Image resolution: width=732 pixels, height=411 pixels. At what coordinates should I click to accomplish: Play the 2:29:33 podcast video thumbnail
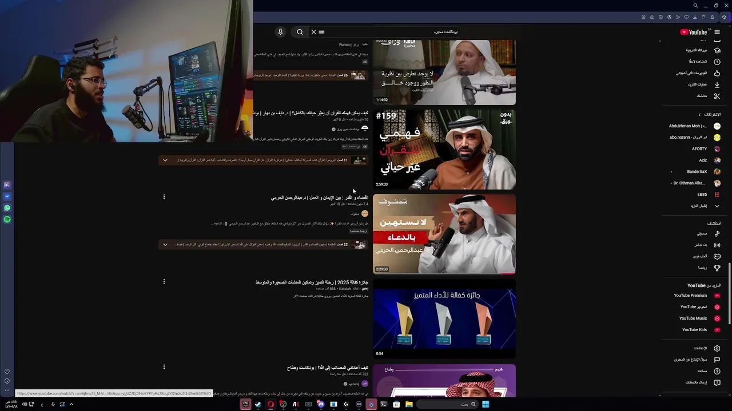(x=444, y=234)
